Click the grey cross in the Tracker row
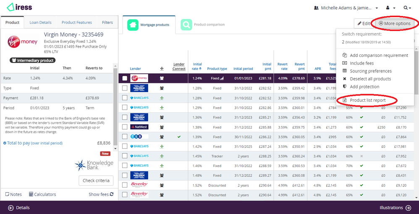The image size is (419, 214). click(x=361, y=156)
